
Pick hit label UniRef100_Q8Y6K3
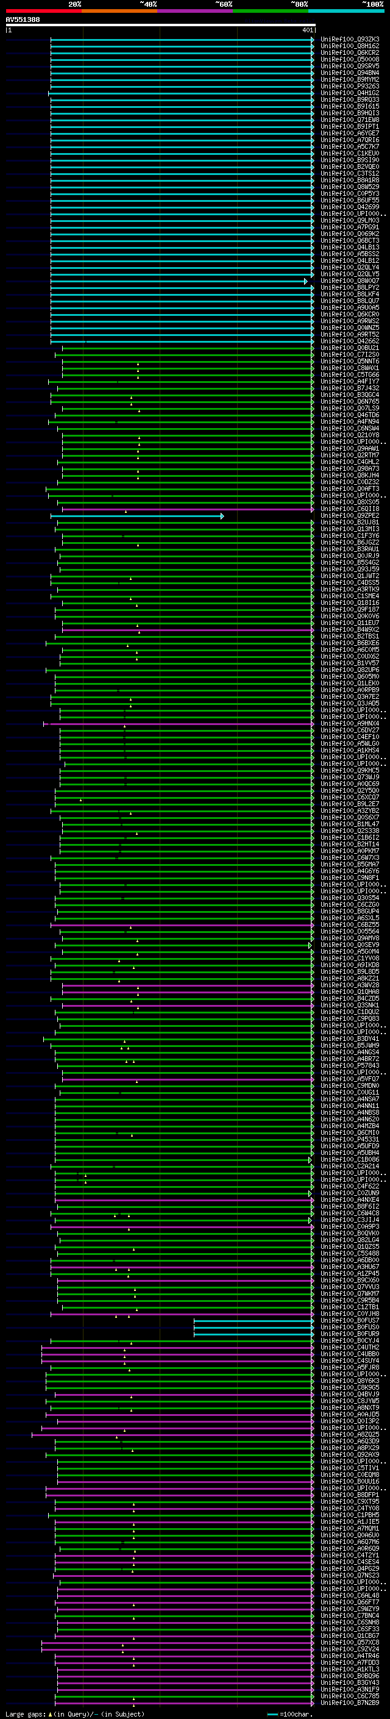350,1381
